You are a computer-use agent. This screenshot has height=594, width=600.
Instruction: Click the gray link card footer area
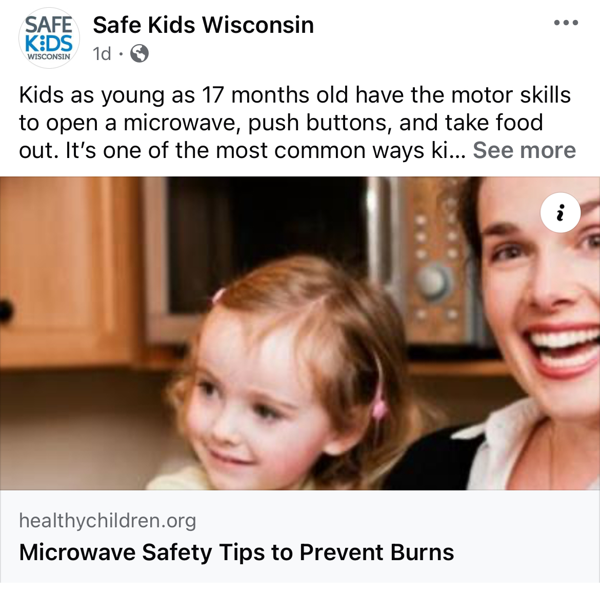(x=300, y=536)
